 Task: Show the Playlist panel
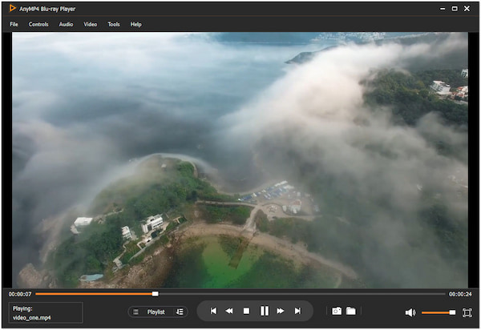coord(156,312)
